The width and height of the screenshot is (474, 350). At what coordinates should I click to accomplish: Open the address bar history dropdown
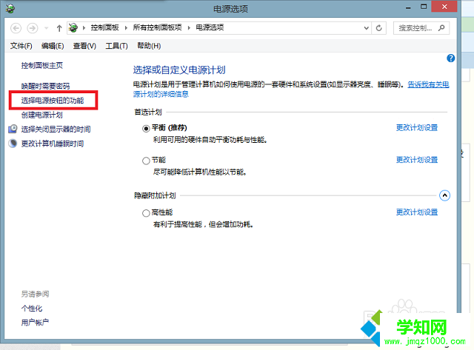pyautogui.click(x=367, y=28)
